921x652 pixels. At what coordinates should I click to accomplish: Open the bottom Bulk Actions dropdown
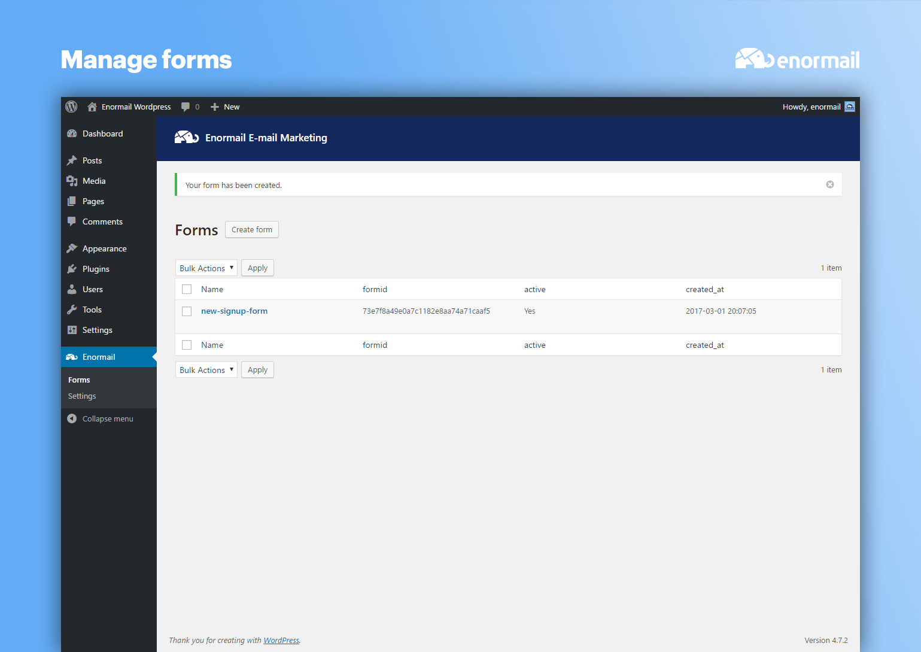206,370
